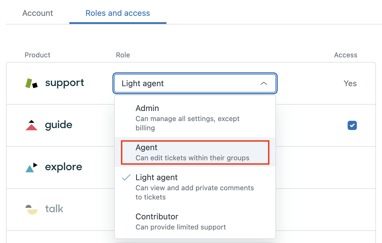The width and height of the screenshot is (382, 243).
Task: Click the "support" product name
Action: 64,83
